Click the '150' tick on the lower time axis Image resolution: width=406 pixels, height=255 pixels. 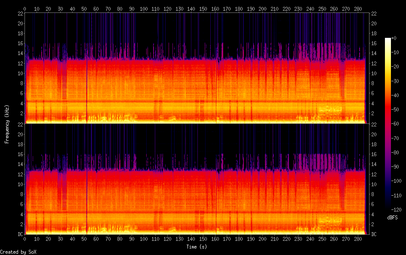[x=203, y=239]
